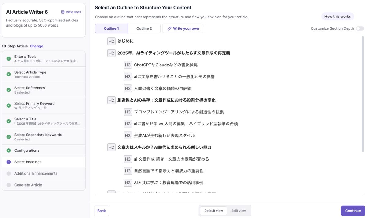Open the How this works help
The width and height of the screenshot is (367, 218).
338,17
